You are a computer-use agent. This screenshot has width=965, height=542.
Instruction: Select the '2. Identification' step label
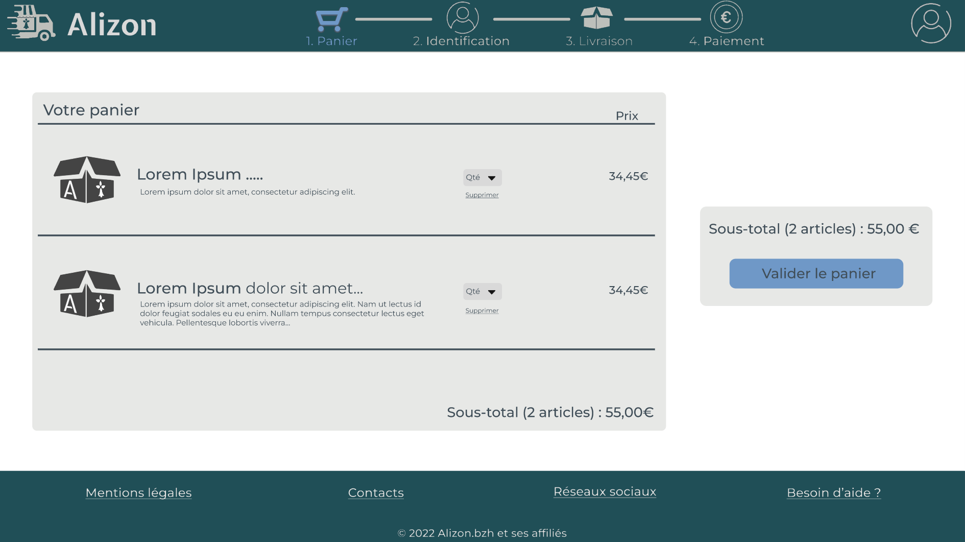461,41
